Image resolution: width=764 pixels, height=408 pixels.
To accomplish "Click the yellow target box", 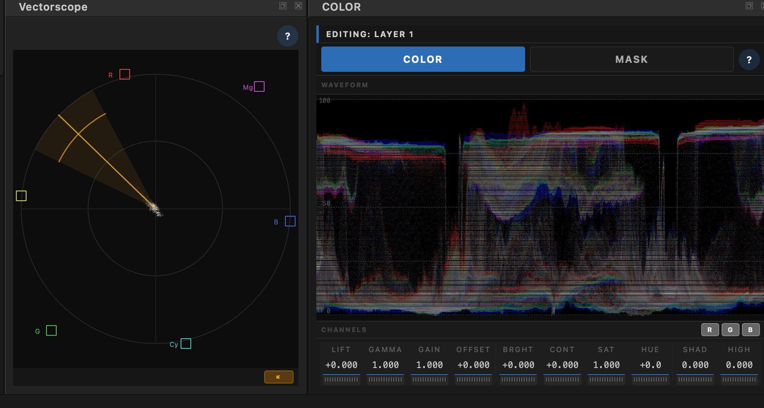I will (21, 196).
